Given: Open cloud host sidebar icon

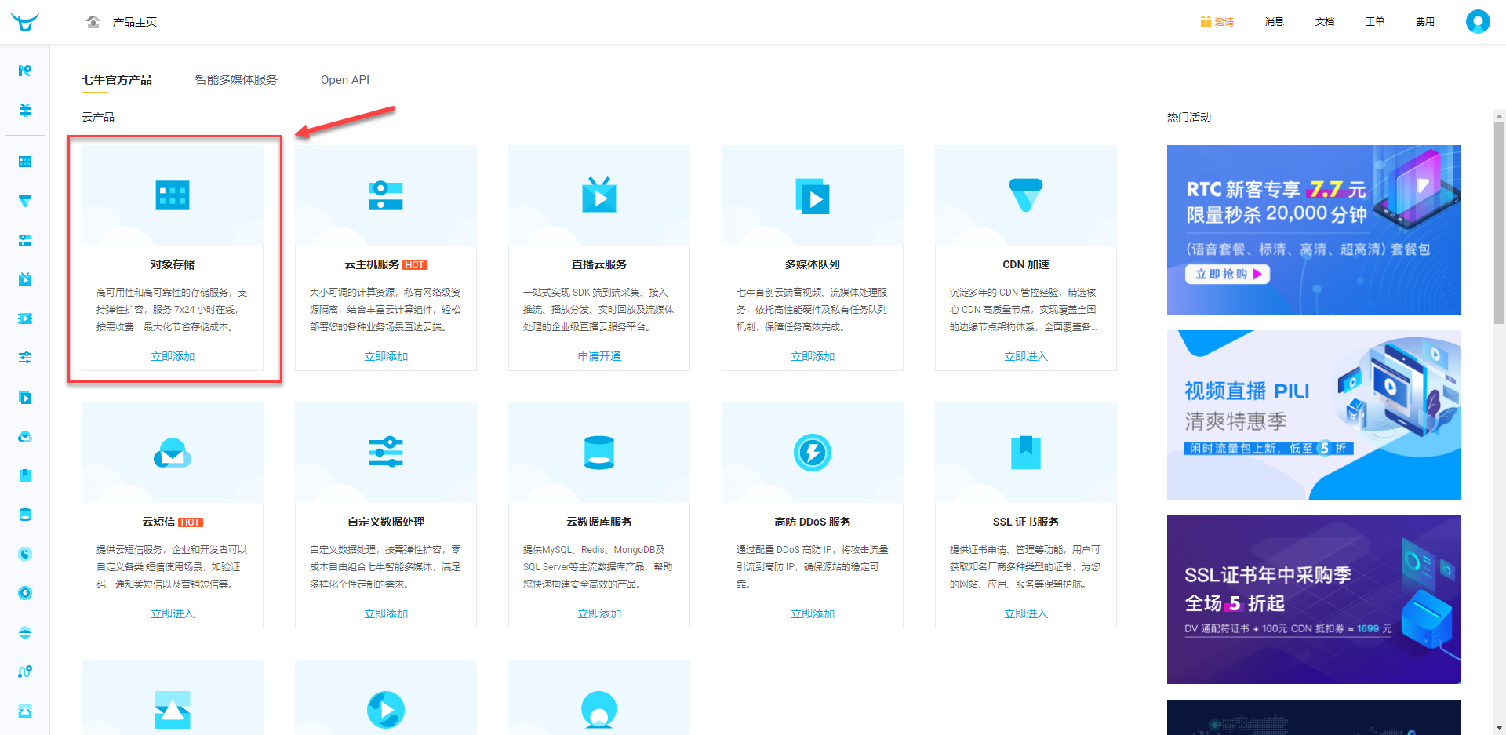Looking at the screenshot, I should [x=25, y=240].
